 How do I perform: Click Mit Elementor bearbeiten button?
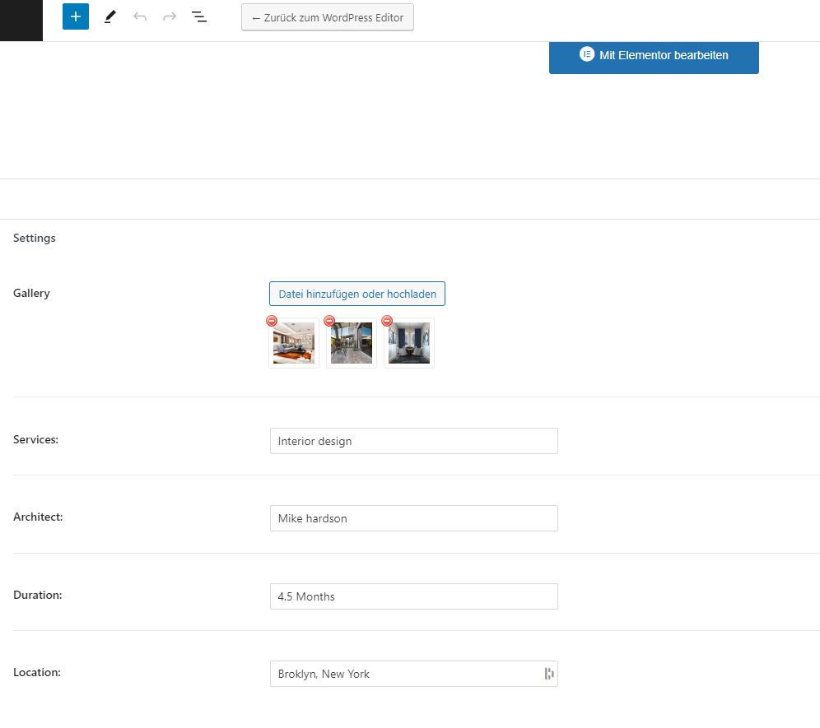tap(654, 57)
